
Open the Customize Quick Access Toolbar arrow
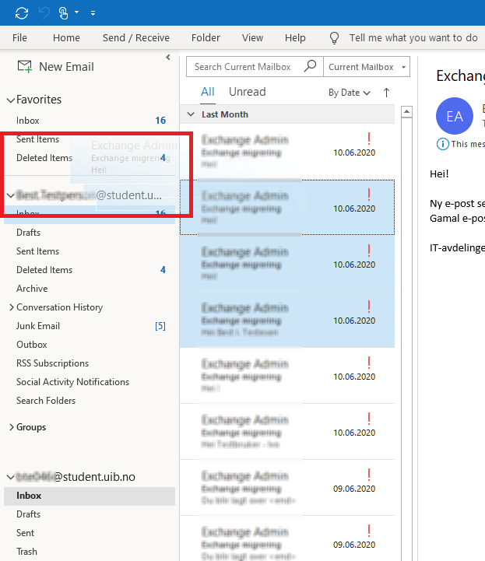pyautogui.click(x=93, y=13)
